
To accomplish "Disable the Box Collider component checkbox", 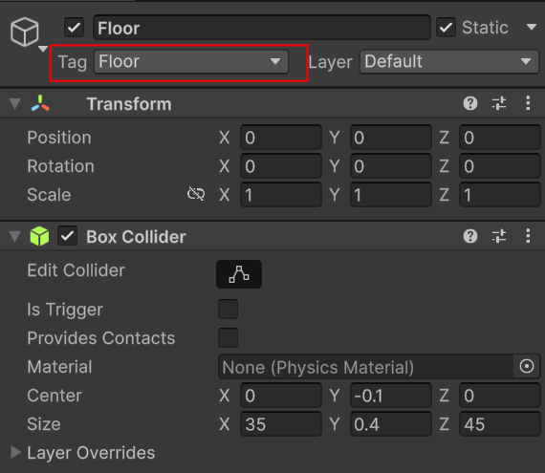I will (68, 236).
